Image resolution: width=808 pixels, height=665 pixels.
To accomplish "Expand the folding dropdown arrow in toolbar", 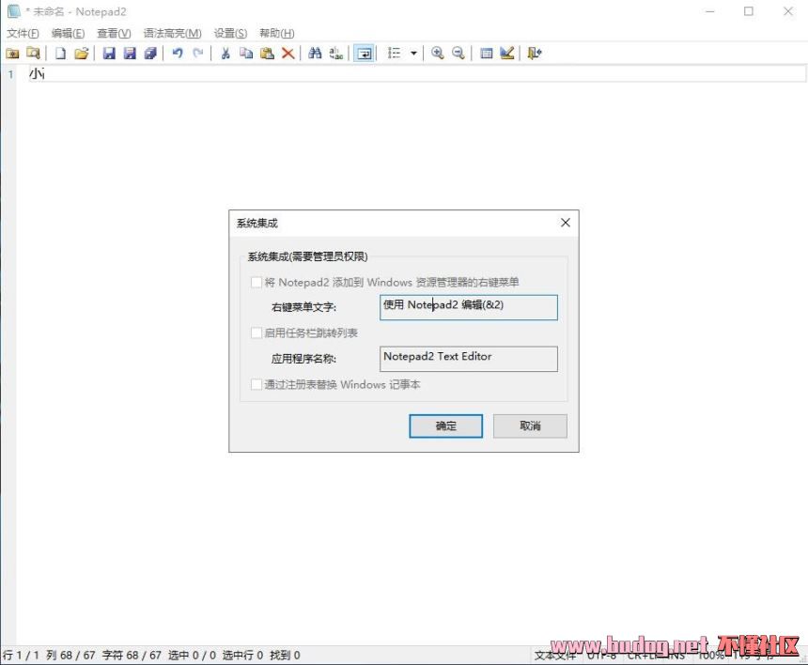I will pos(413,53).
